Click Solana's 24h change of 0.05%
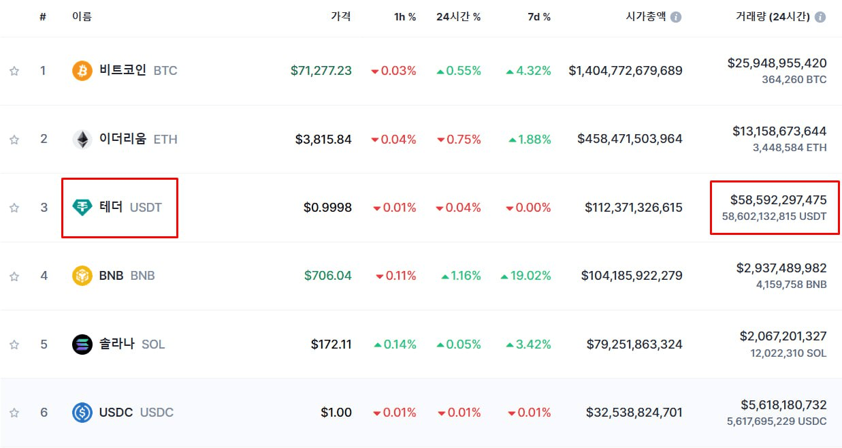This screenshot has width=842, height=448. [x=459, y=345]
